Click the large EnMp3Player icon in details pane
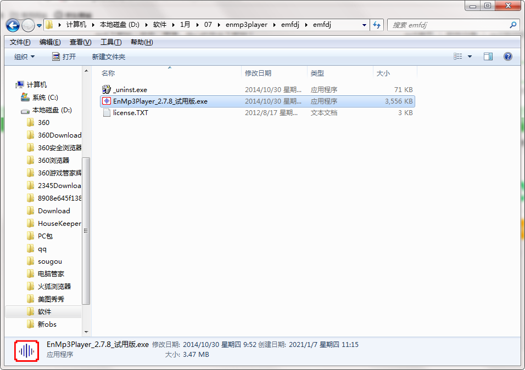525x370 pixels. tap(26, 351)
